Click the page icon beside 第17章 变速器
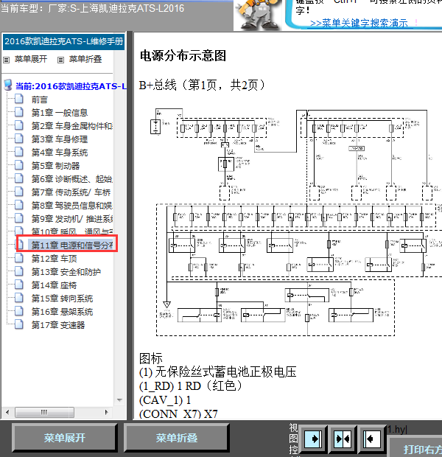This screenshot has height=457, width=442. coord(19,324)
